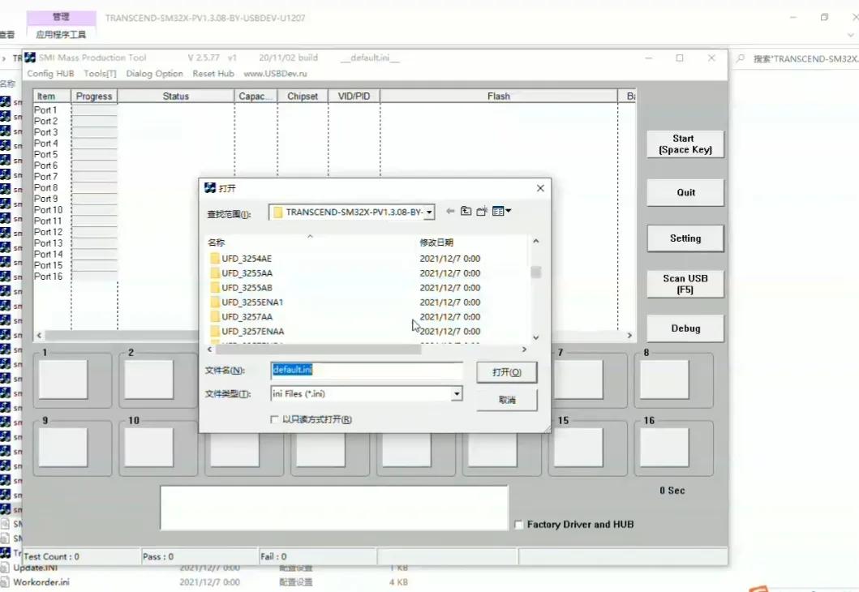Viewport: 859px width, 592px height.
Task: Click the up-one-level folder icon
Action: pos(466,212)
